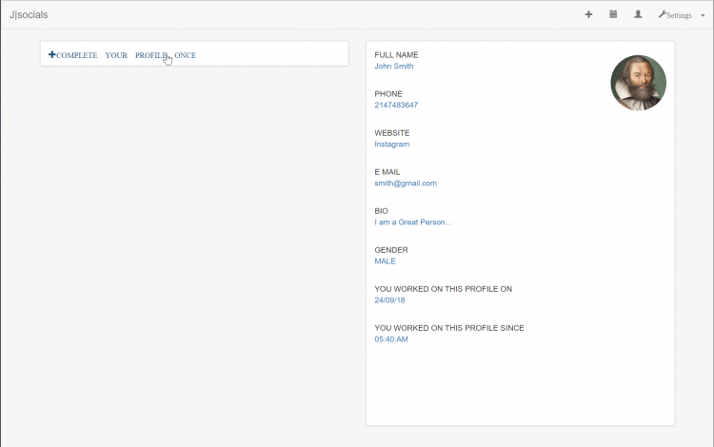Click the E MAIL label
Screen dimensions: 714x447
pos(387,172)
